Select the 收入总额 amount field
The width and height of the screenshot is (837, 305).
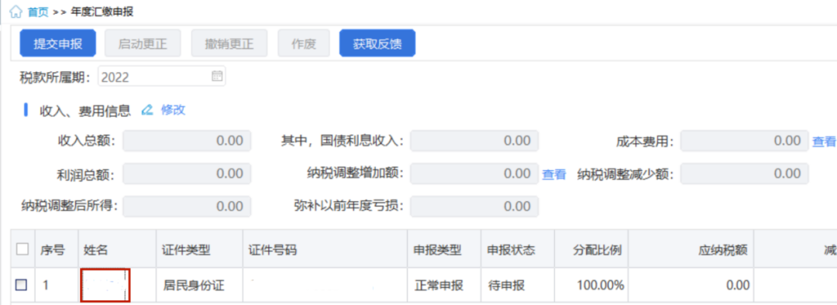click(x=187, y=142)
